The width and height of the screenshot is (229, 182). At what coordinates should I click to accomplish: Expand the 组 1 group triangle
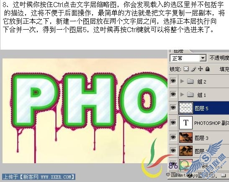[182, 95]
